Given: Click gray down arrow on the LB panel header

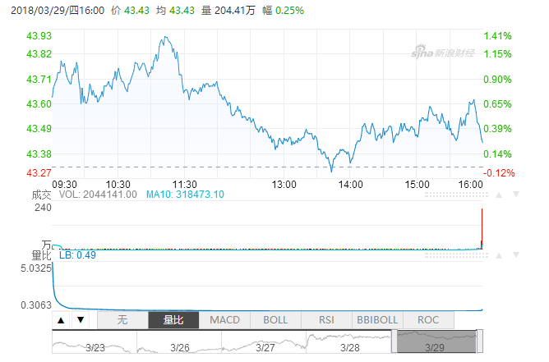Looking at the screenshot, I should [515, 255].
